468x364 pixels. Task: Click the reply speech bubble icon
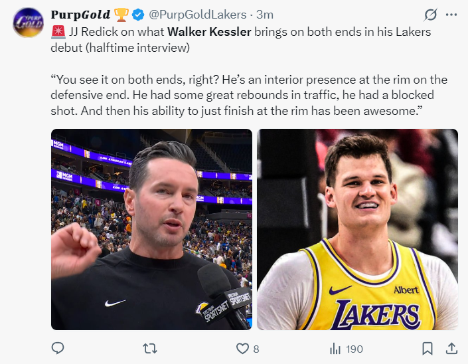pos(58,348)
